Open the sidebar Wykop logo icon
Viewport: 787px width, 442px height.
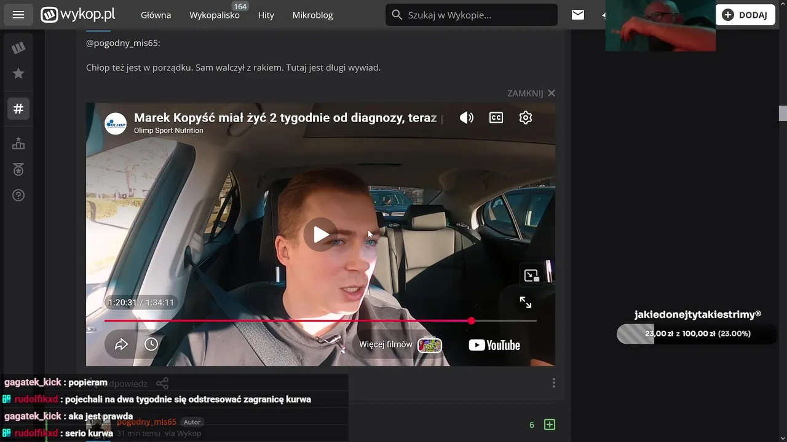[x=18, y=48]
